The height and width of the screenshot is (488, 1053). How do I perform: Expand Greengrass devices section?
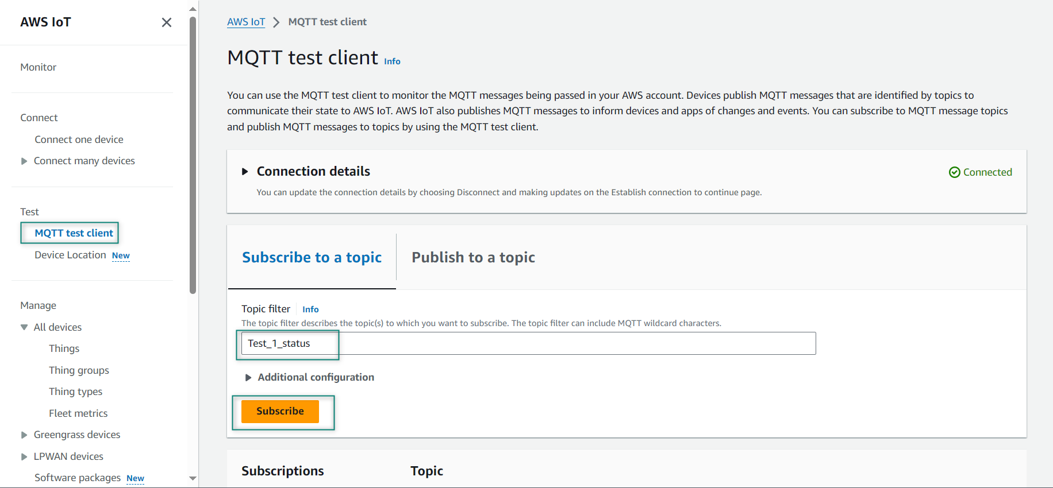pos(24,435)
